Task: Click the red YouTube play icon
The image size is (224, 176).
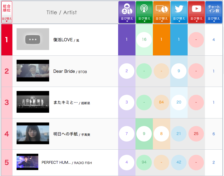Action: tap(196, 9)
